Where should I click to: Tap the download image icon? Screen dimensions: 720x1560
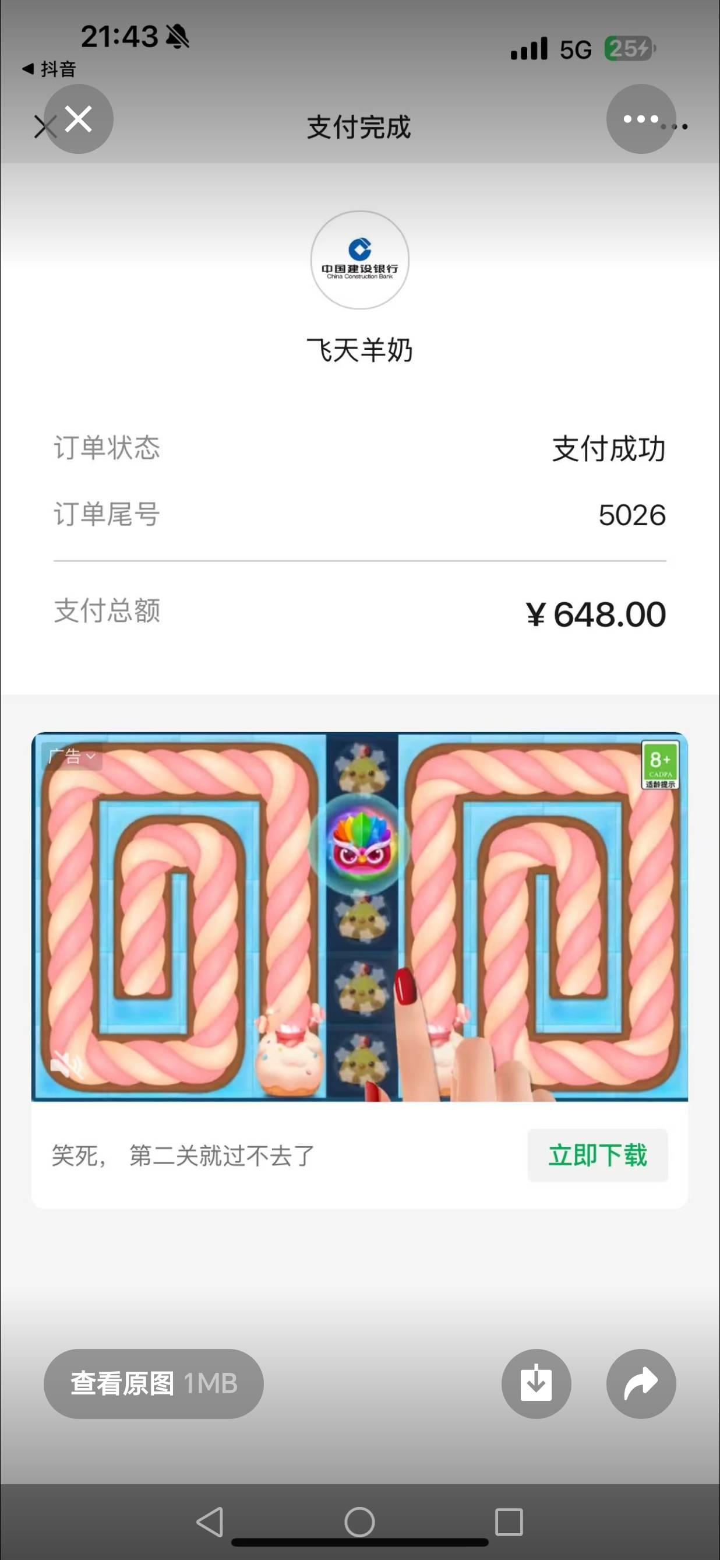[x=536, y=1384]
